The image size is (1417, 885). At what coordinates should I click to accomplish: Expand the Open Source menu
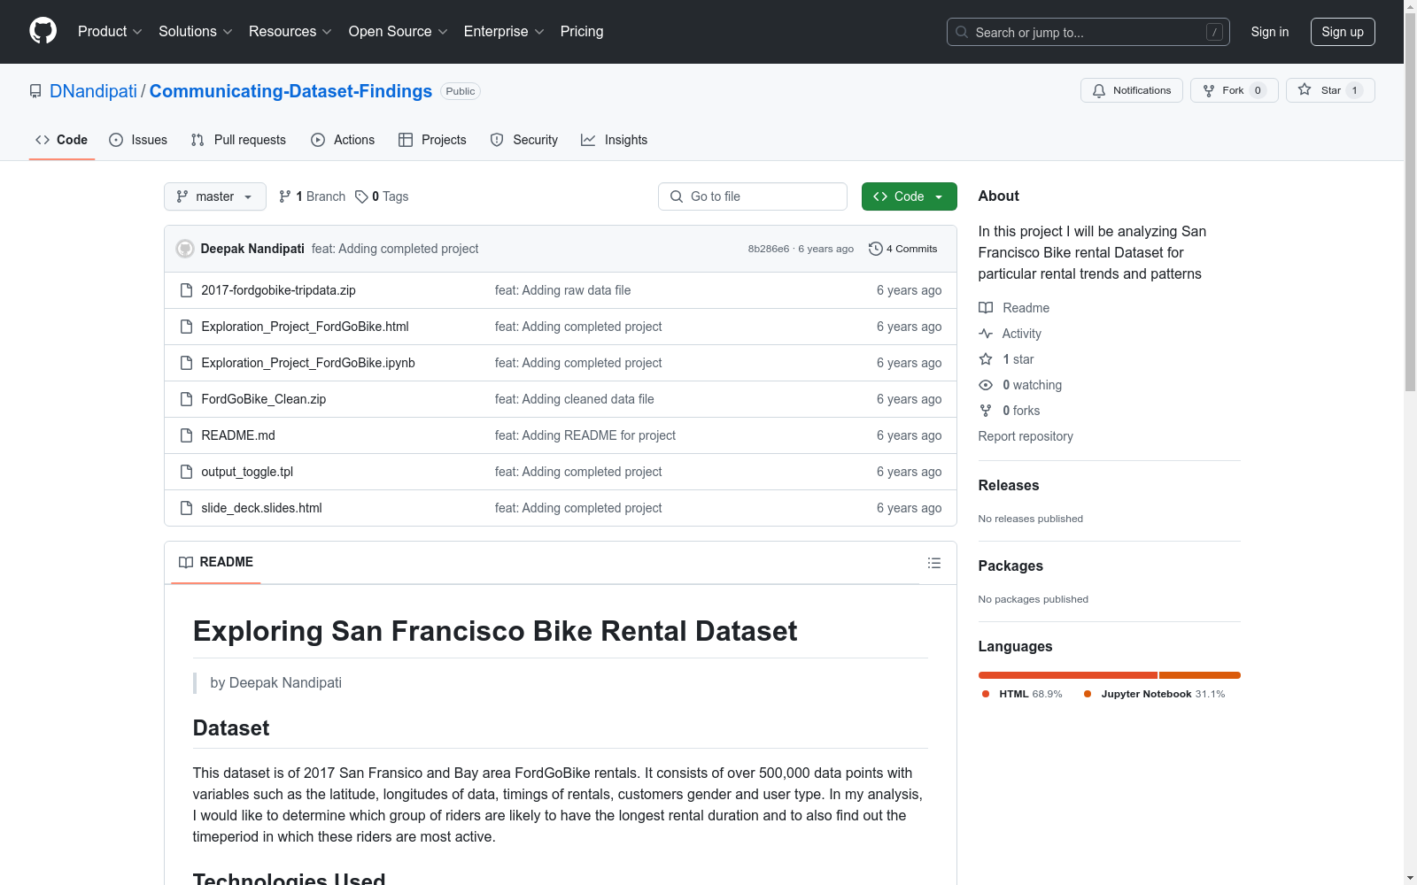point(399,32)
